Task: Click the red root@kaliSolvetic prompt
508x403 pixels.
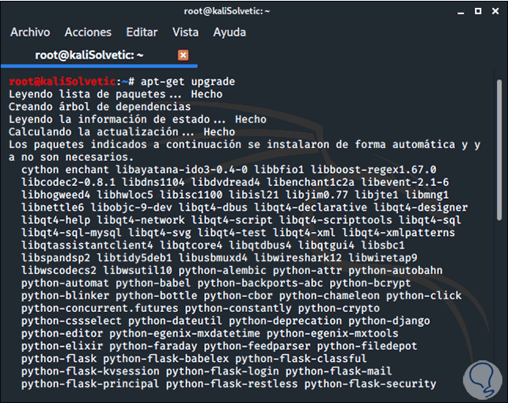Action: point(62,82)
